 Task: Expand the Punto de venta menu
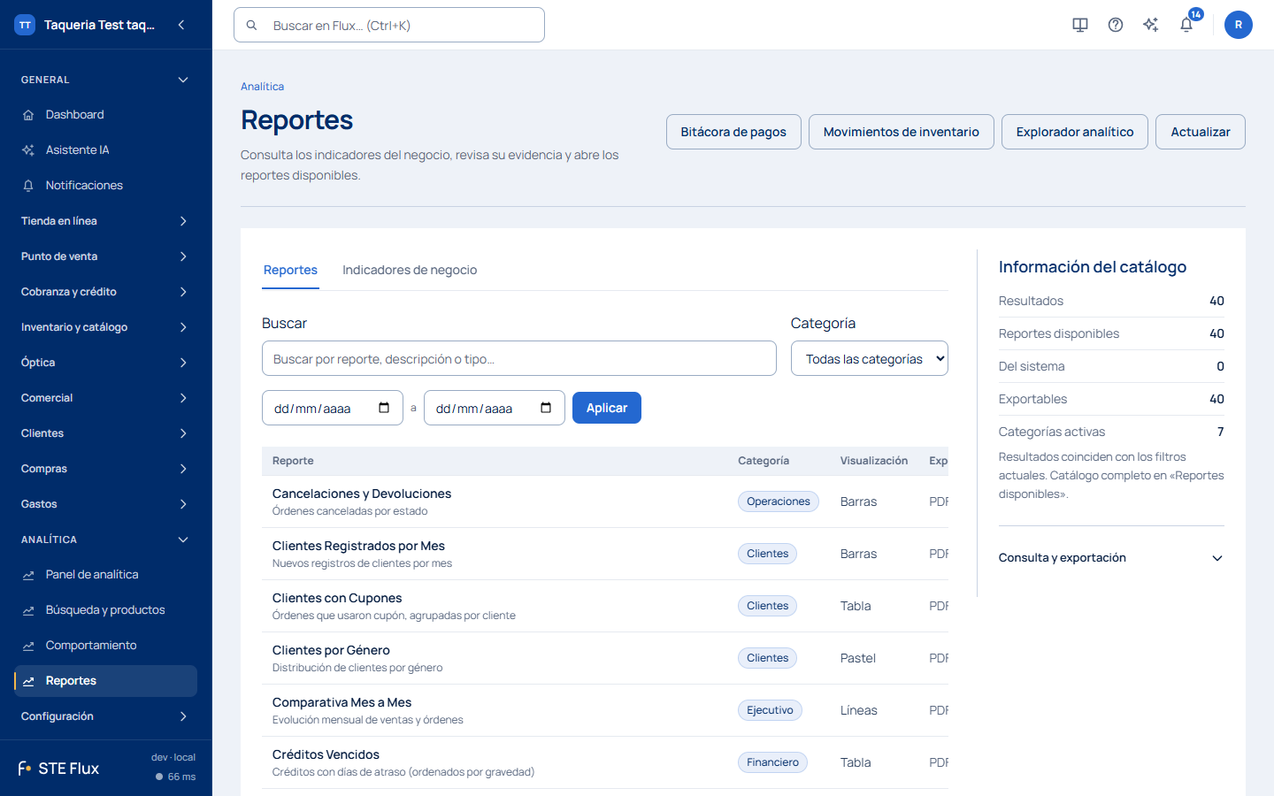(105, 256)
